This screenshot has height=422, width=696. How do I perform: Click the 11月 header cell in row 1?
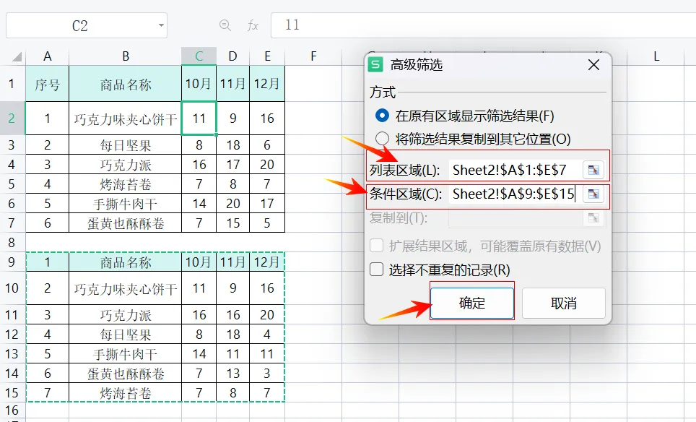(x=232, y=84)
